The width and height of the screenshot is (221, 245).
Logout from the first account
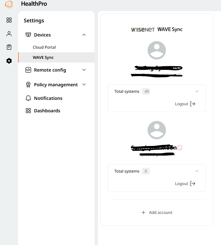pos(185,104)
